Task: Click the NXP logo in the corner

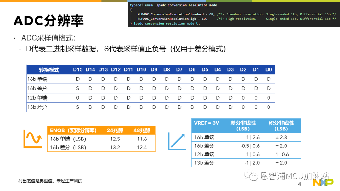Action: tap(323, 183)
